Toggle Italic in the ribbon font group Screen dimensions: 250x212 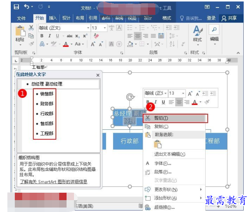pyautogui.click(x=50, y=36)
